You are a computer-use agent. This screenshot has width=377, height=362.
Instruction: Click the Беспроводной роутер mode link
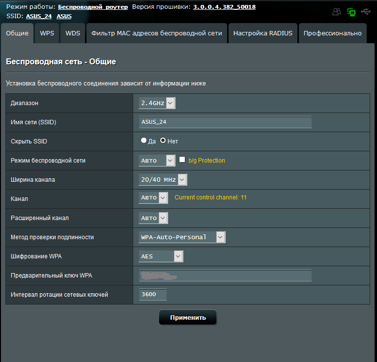93,7
